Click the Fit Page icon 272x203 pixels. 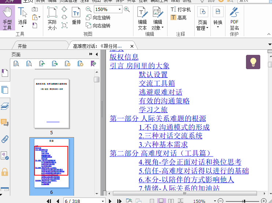click(x=65, y=9)
